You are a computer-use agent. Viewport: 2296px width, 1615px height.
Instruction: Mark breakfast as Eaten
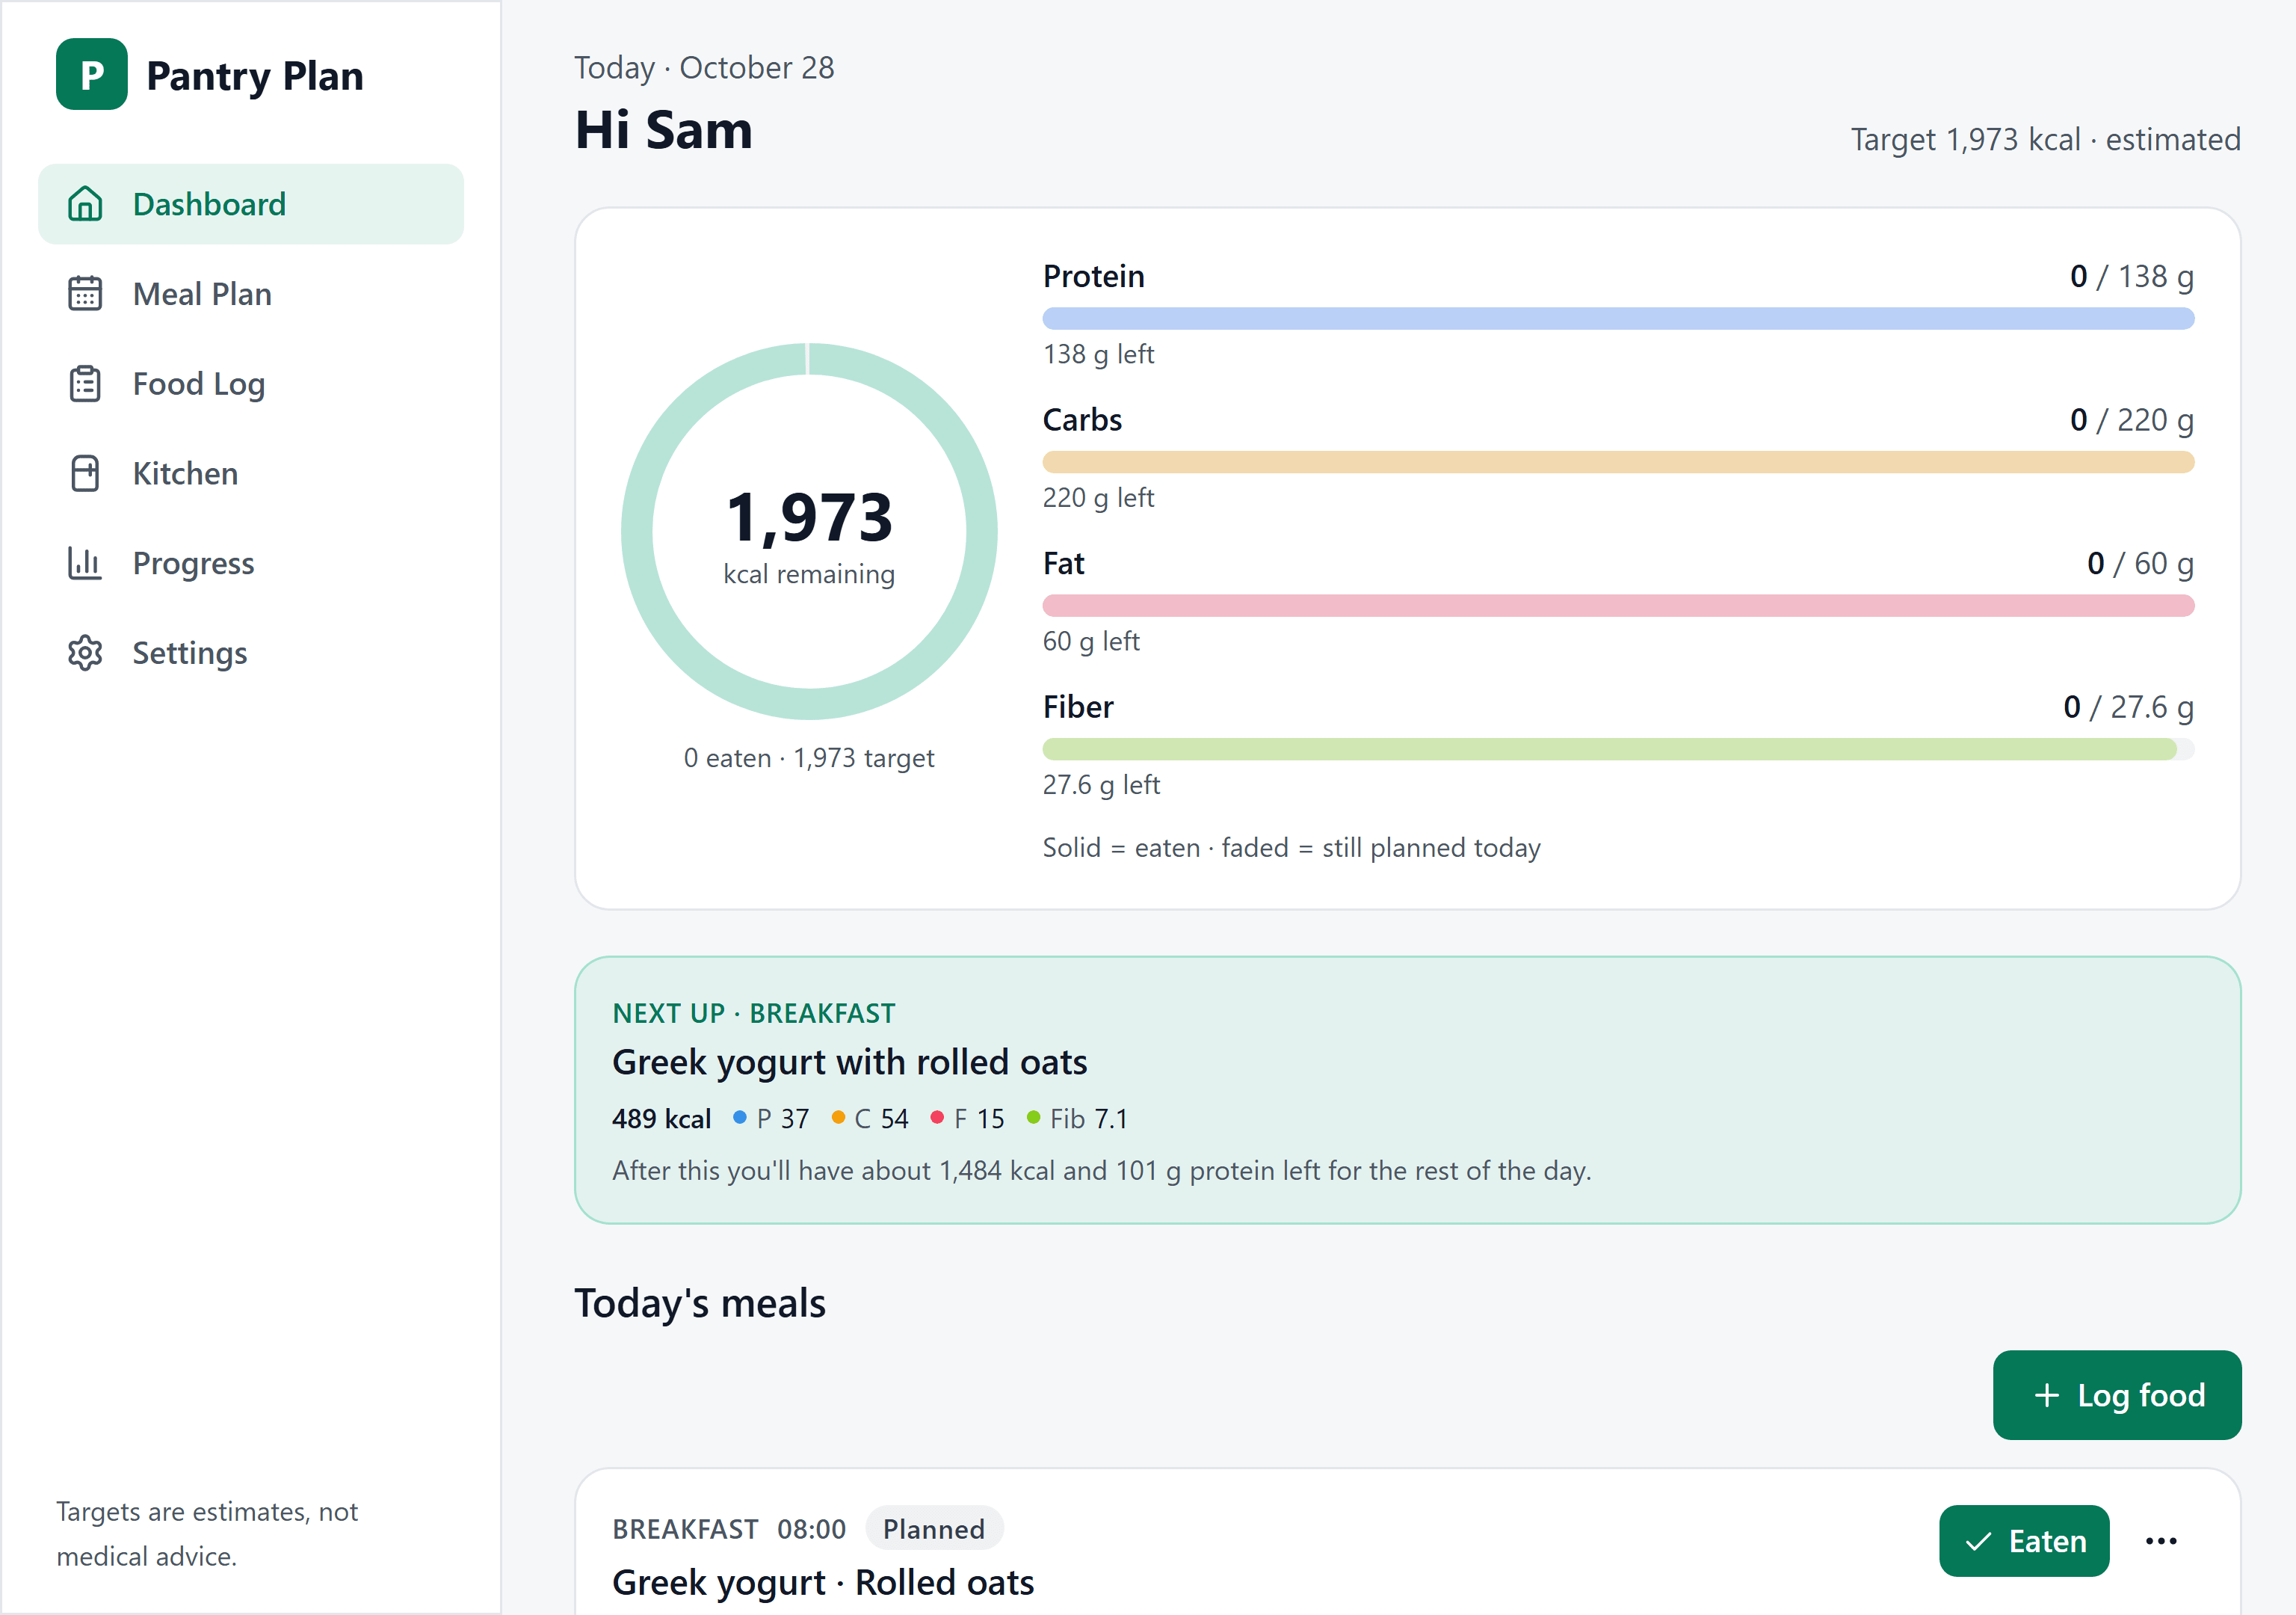pyautogui.click(x=2024, y=1541)
